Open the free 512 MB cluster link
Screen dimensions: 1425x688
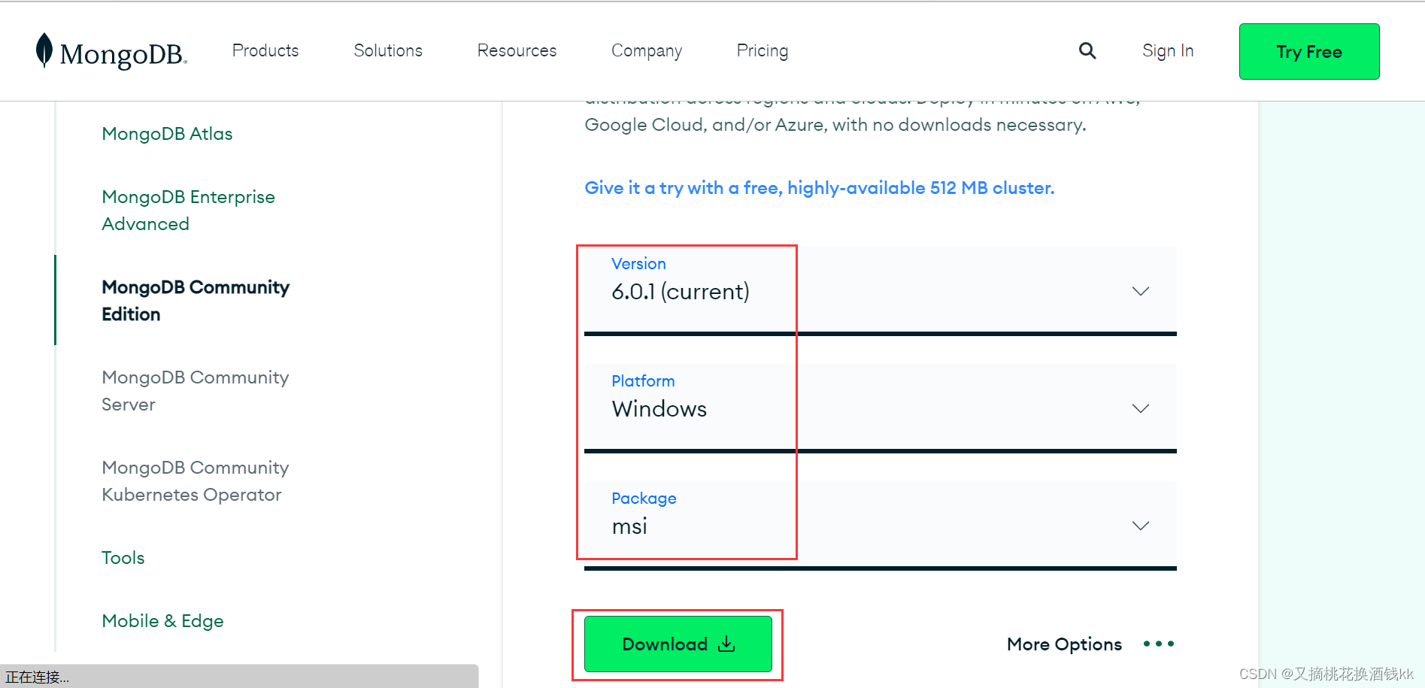tap(819, 188)
